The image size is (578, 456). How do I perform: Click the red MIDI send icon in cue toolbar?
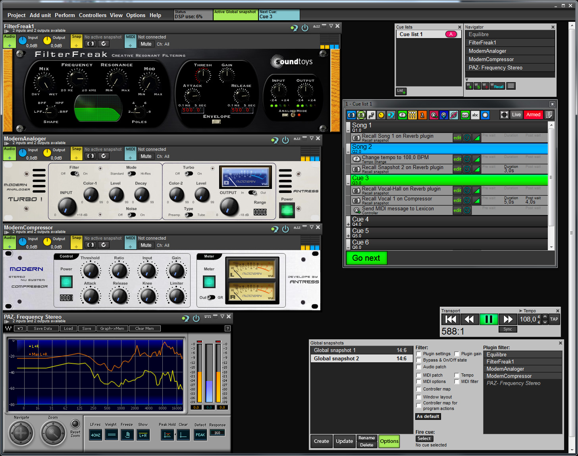(434, 115)
